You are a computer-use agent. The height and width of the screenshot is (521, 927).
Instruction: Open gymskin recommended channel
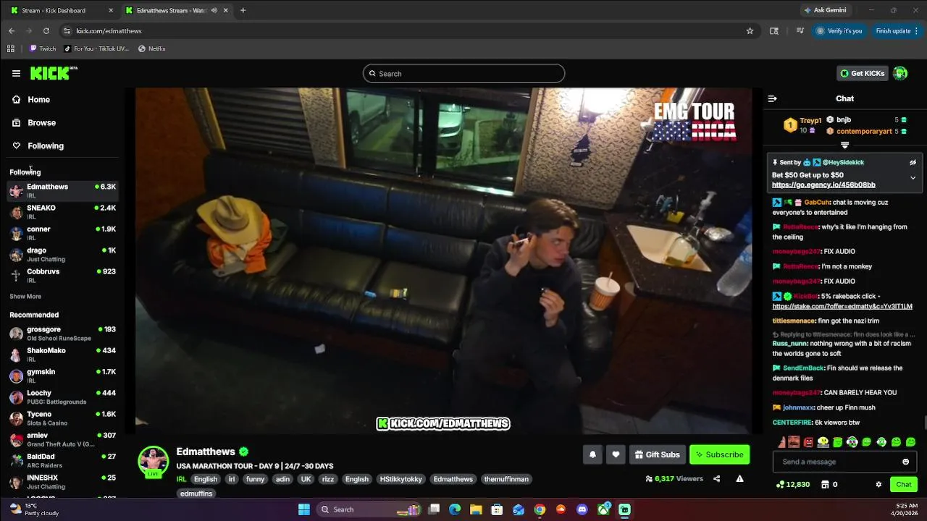[x=62, y=376]
